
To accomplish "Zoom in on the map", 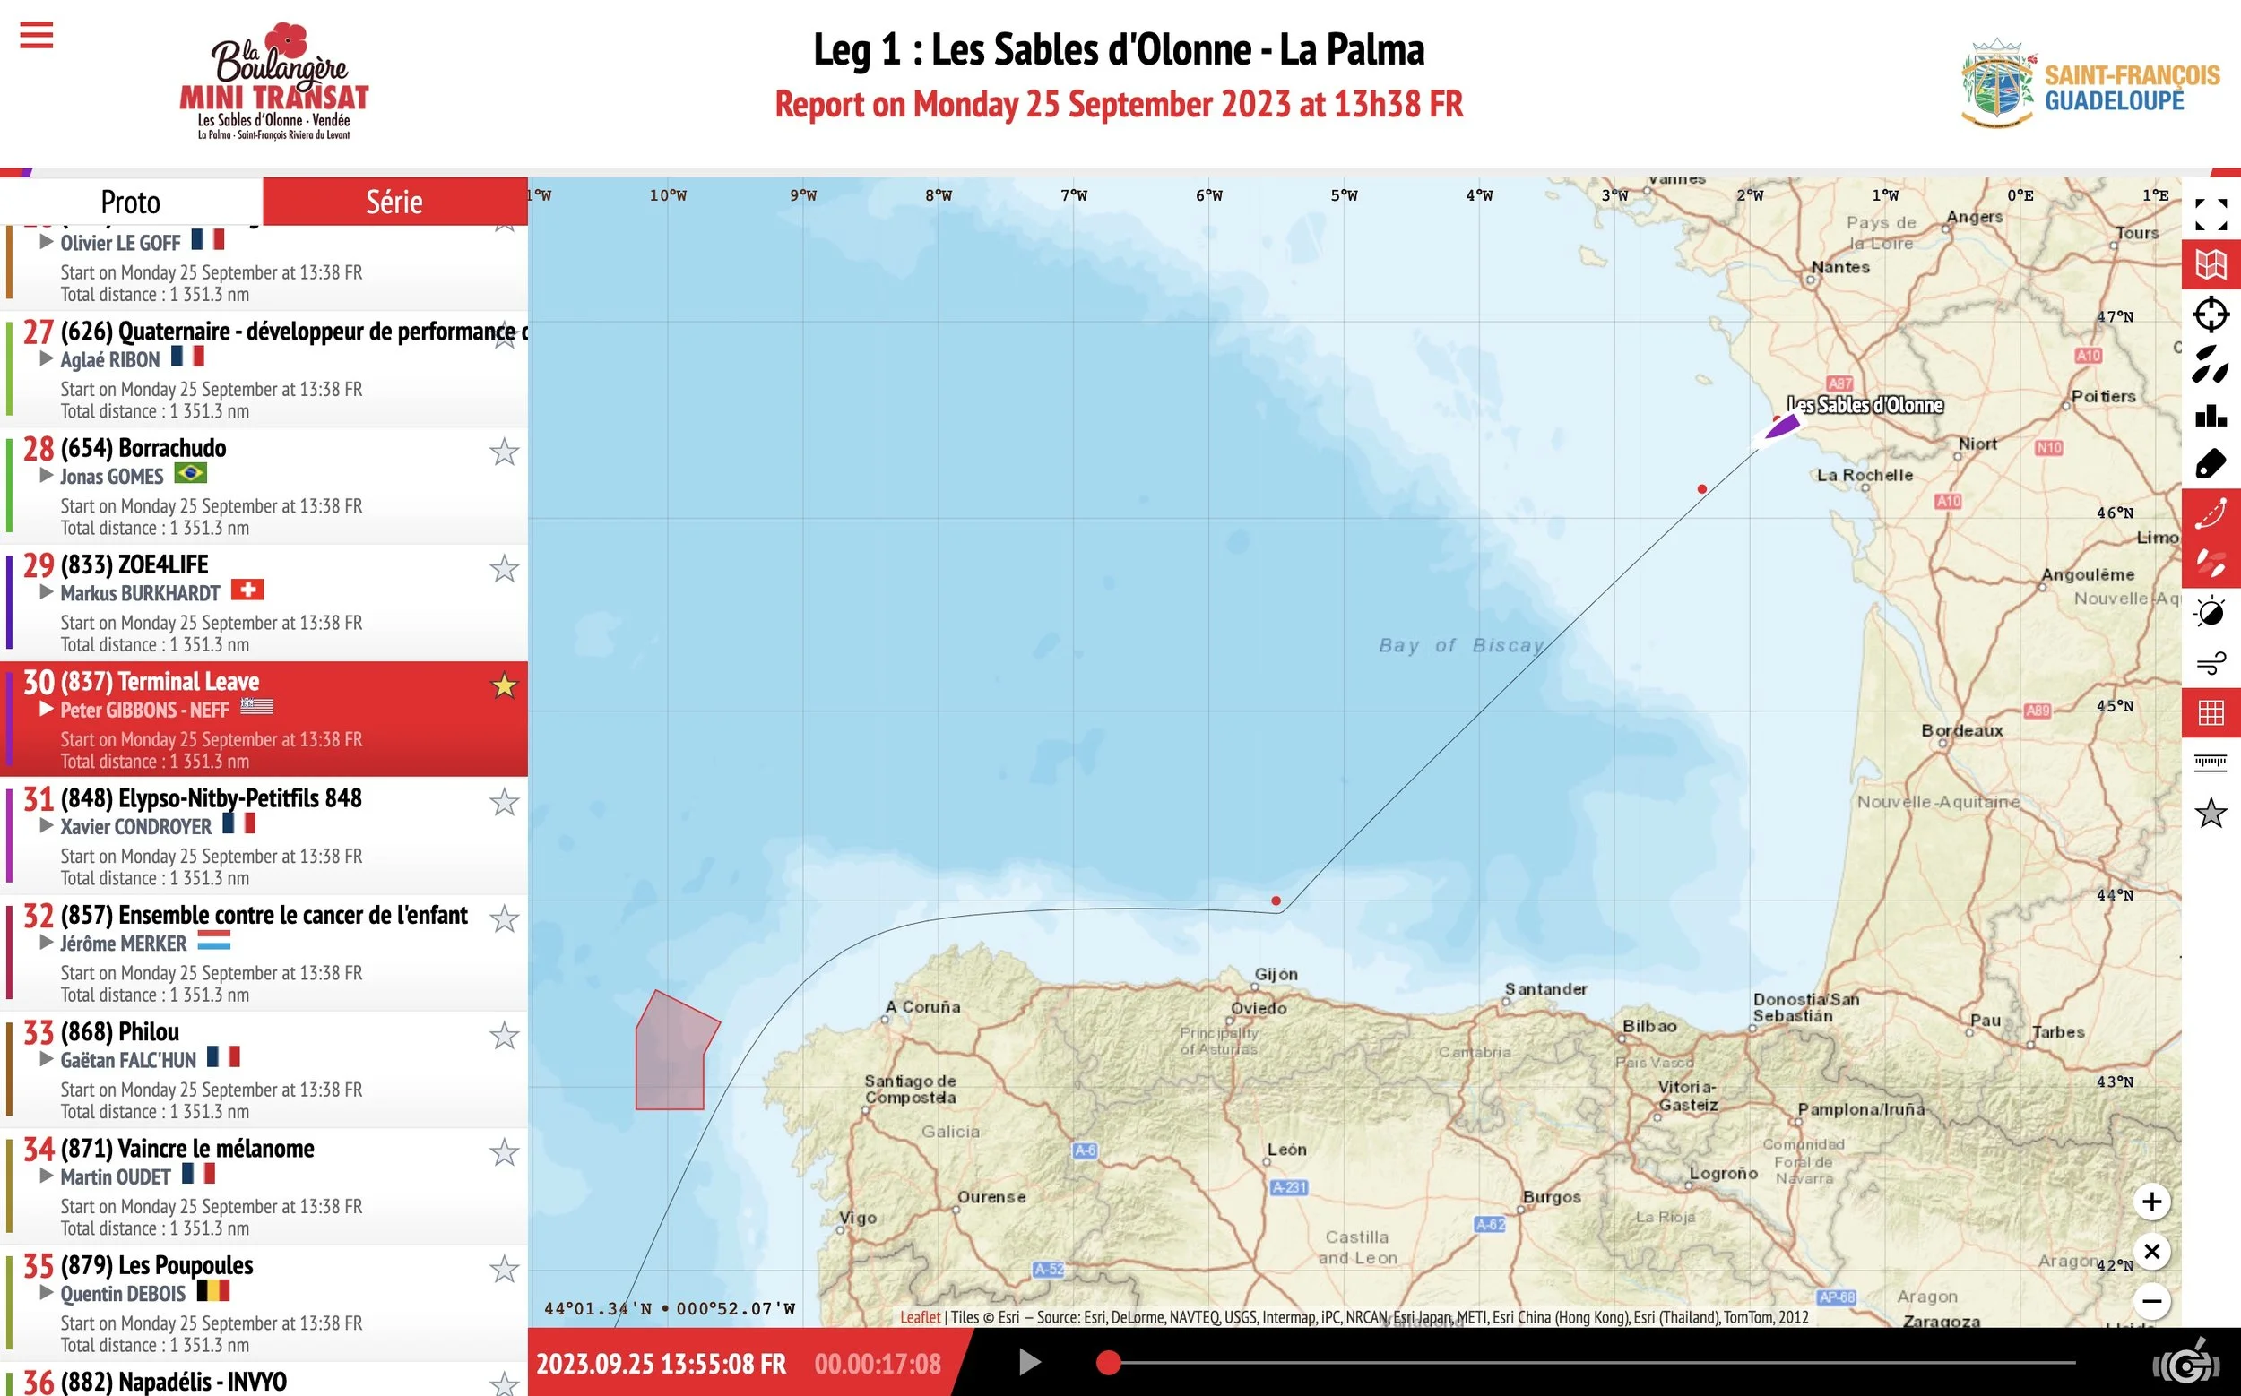I will pos(2151,1202).
